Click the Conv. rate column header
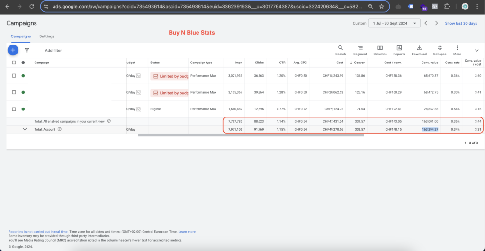This screenshot has height=251, width=485. pos(452,63)
